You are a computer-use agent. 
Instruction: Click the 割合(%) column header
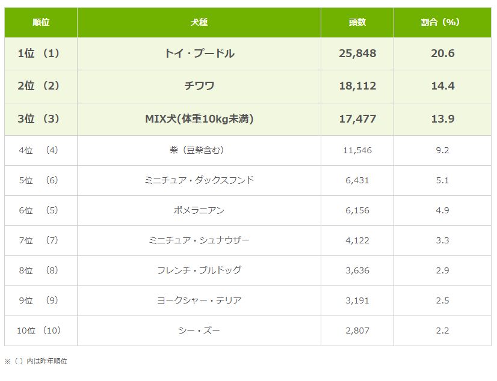(442, 22)
